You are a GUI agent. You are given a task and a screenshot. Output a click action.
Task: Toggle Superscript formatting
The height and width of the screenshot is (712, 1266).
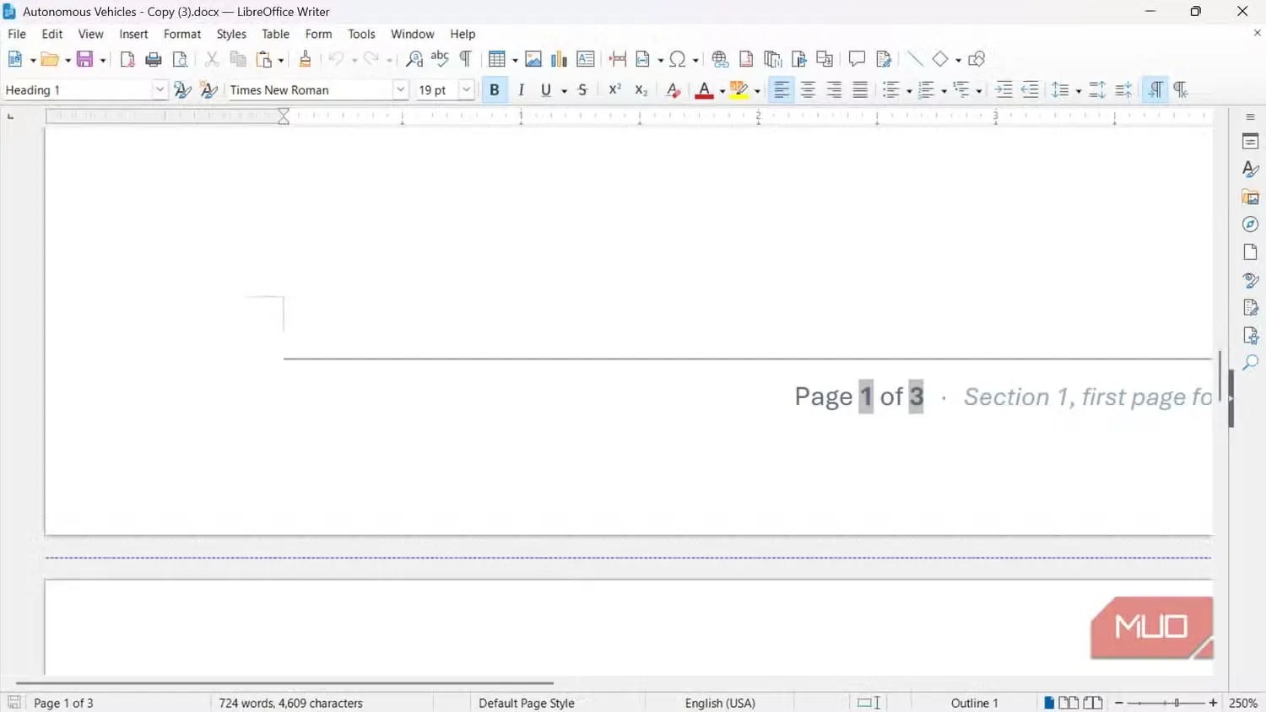[615, 90]
